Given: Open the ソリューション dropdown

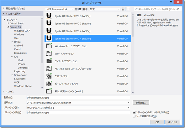Looking at the screenshot, I should [x=78, y=108].
